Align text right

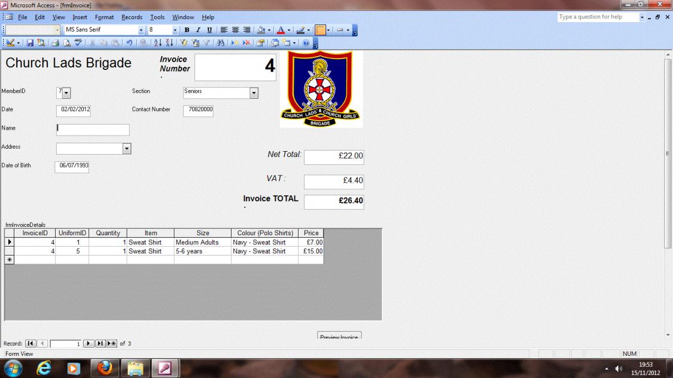coord(247,30)
